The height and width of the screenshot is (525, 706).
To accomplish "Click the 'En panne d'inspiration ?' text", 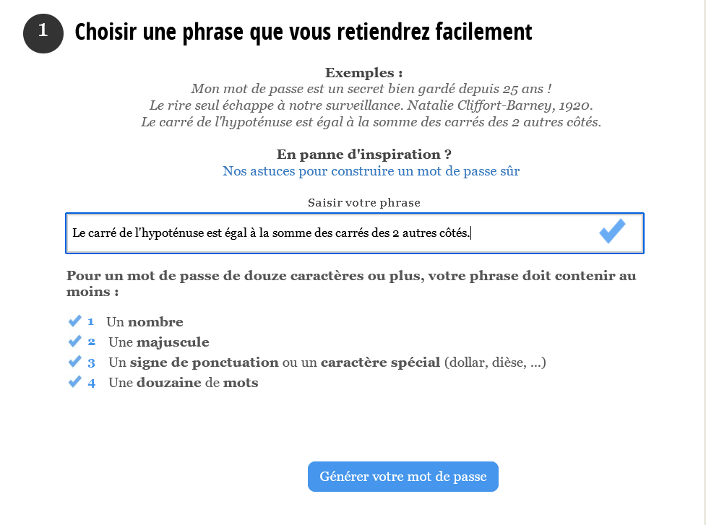I will coord(363,155).
